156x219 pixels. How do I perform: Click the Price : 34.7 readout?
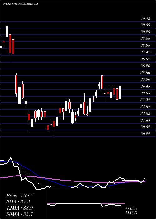click(x=20, y=196)
